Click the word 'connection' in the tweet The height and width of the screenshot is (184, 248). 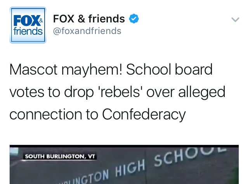click(x=46, y=114)
